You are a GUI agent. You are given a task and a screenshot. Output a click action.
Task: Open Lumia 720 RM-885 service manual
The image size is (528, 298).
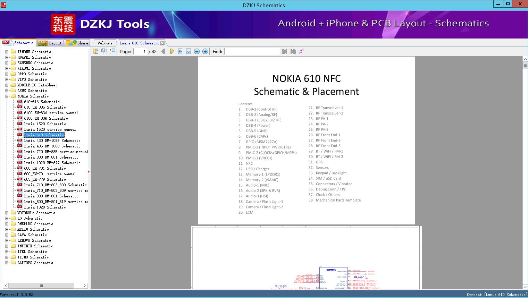pyautogui.click(x=56, y=152)
